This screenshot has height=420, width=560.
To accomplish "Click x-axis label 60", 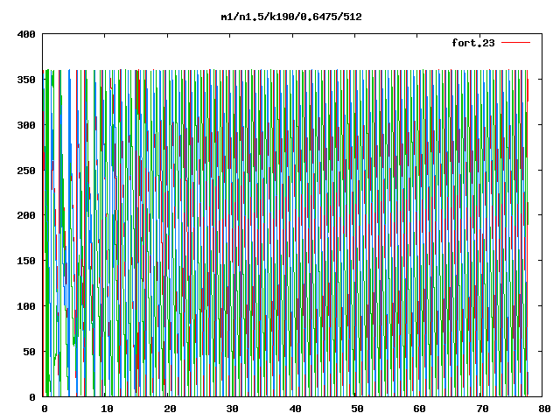I will (420, 409).
